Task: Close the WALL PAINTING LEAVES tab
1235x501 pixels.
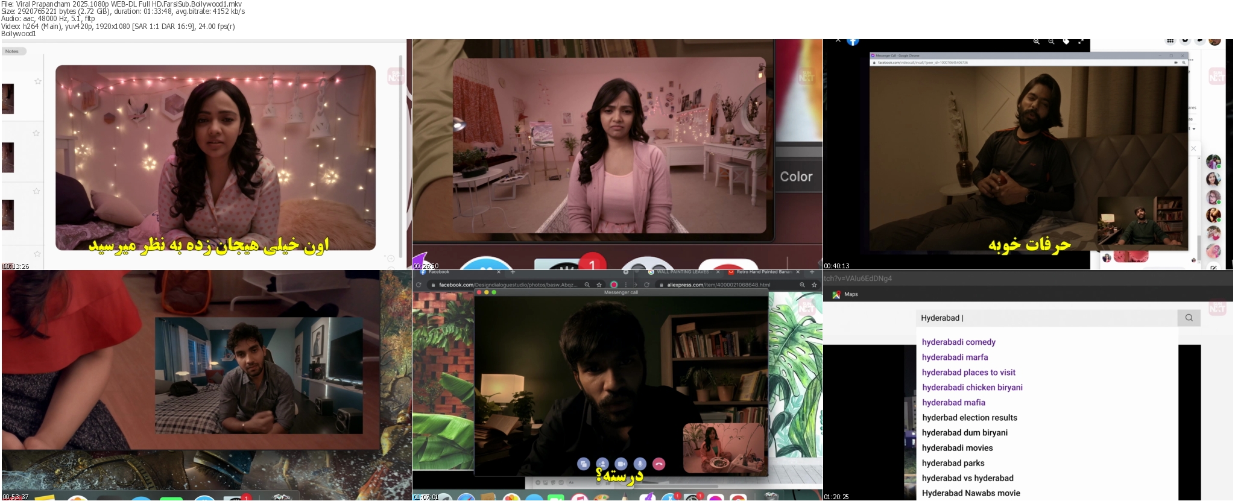Action: pos(718,273)
